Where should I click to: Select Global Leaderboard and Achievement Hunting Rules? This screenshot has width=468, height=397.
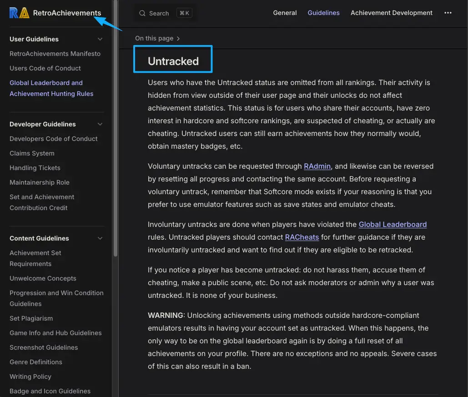tap(51, 88)
